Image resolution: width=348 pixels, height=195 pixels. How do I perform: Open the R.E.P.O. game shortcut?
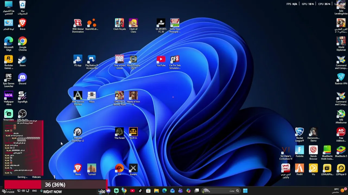point(133,134)
